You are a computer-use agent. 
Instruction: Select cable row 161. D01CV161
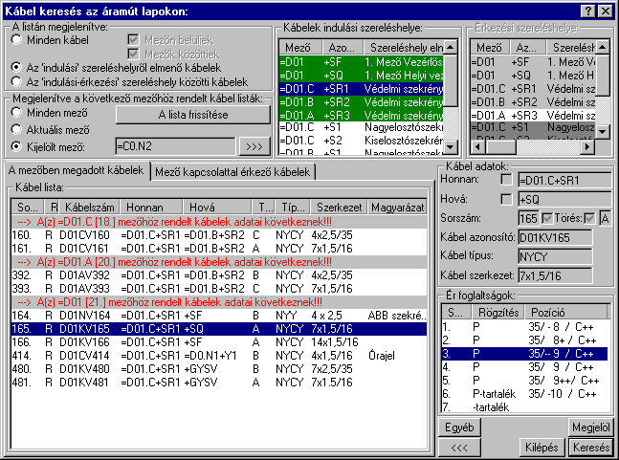(219, 249)
